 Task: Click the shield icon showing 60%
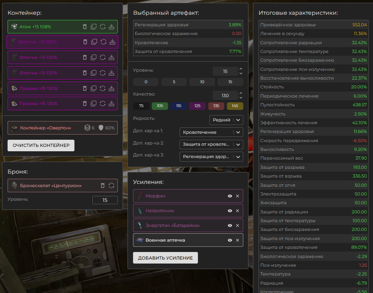click(101, 128)
